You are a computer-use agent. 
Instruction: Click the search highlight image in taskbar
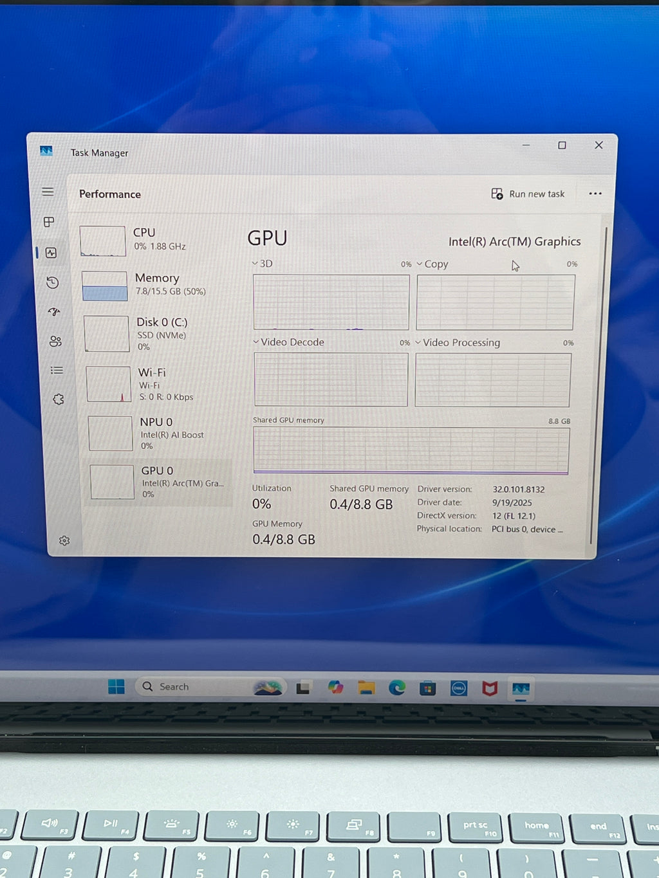pyautogui.click(x=268, y=688)
